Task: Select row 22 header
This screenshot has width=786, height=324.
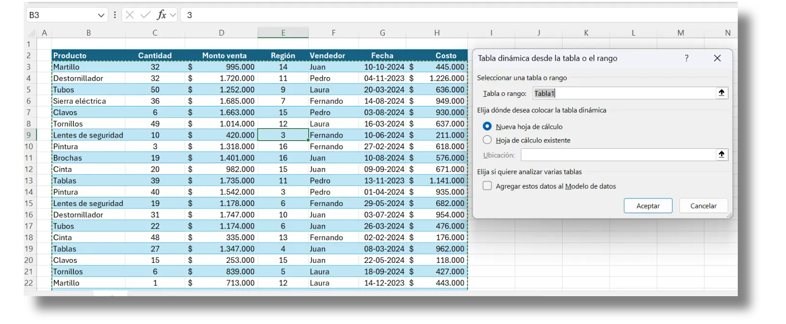Action: (28, 283)
